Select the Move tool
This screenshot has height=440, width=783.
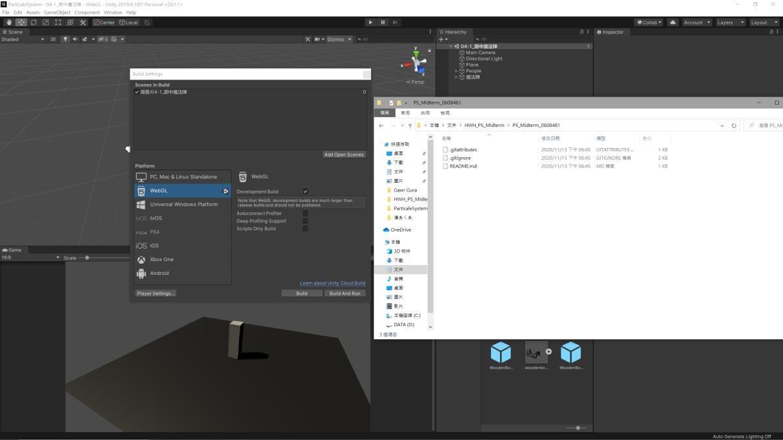click(20, 22)
